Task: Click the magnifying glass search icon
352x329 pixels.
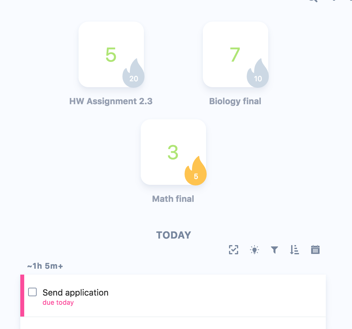Action: 312,1
